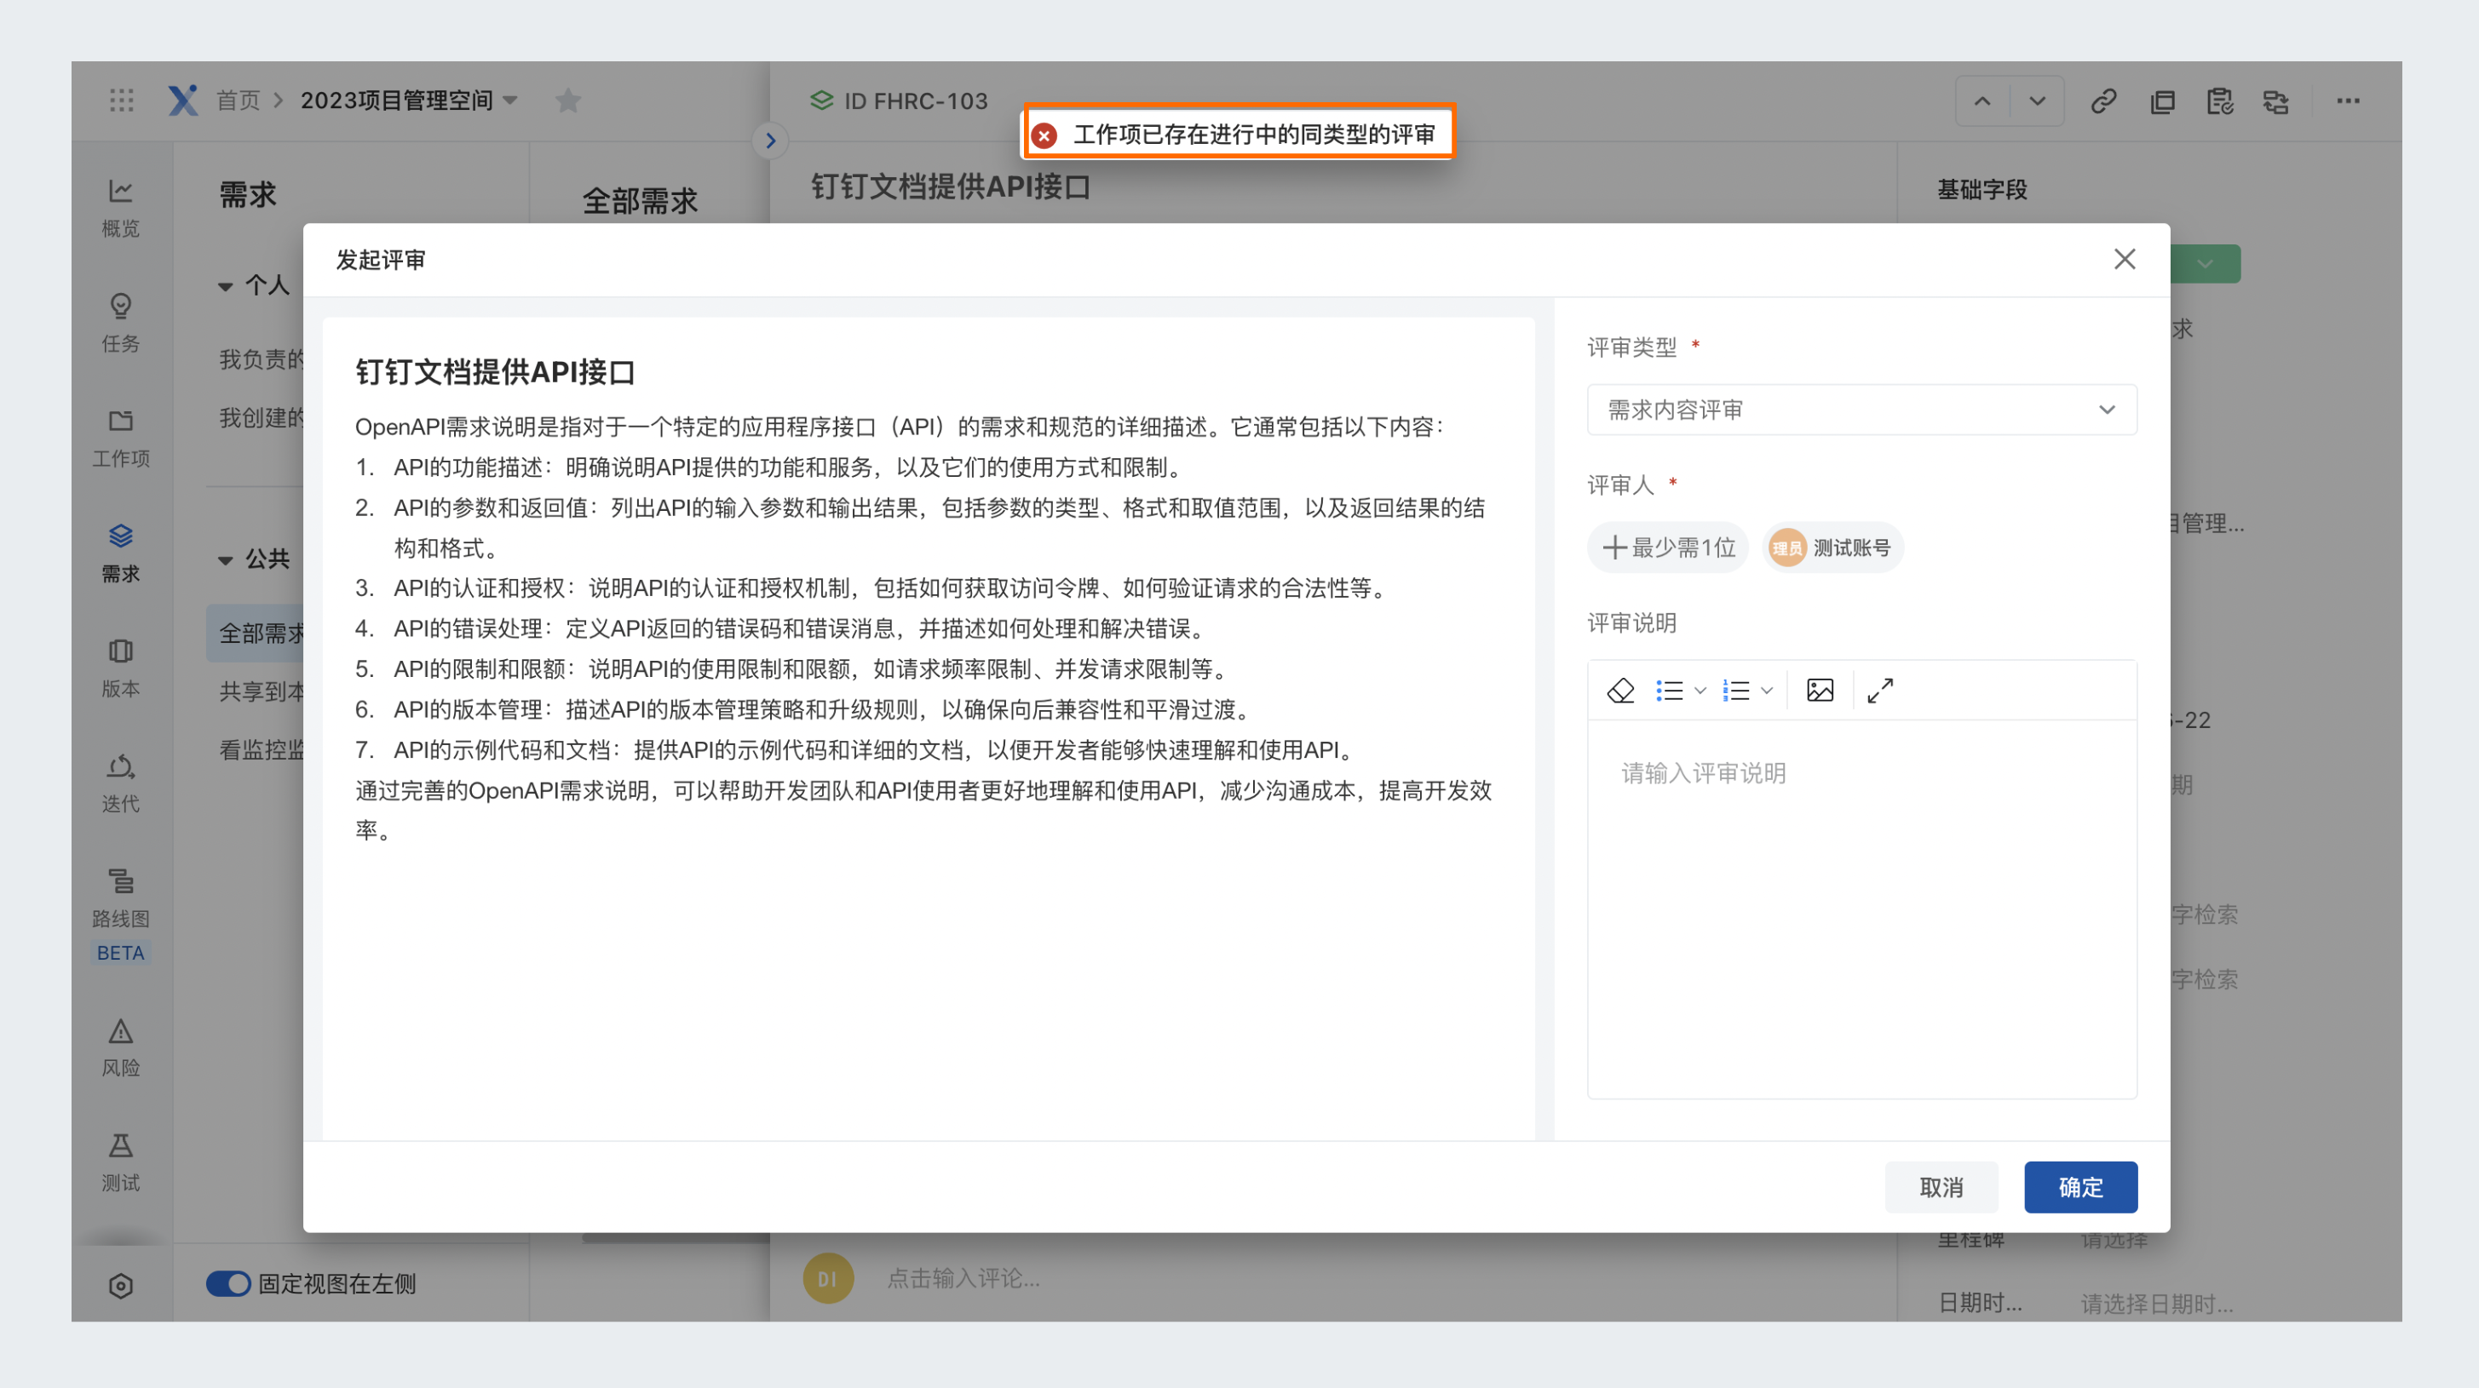Open the more options ellipsis menu

tap(2348, 101)
